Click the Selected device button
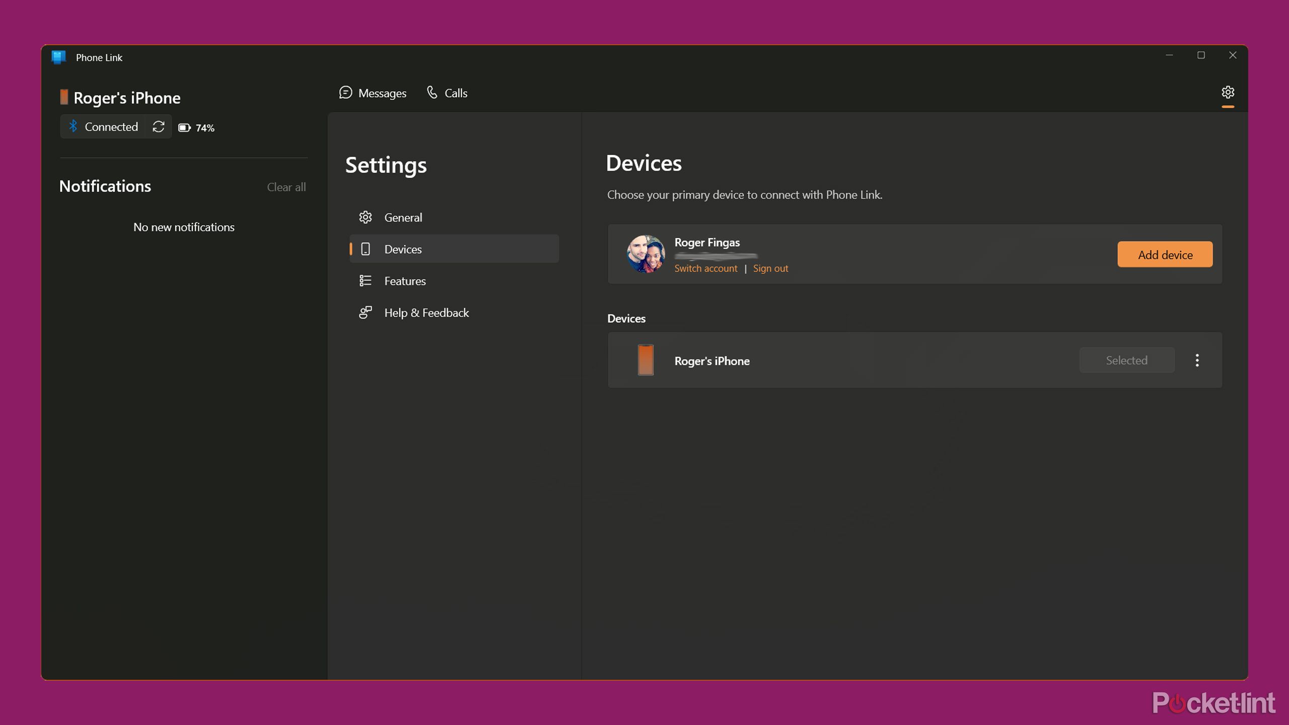 (x=1127, y=360)
